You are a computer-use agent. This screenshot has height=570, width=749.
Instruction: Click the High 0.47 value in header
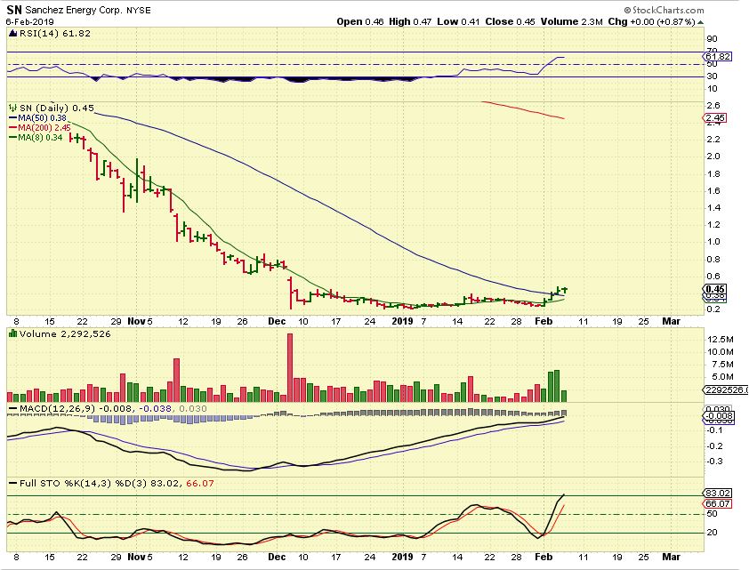click(410, 21)
